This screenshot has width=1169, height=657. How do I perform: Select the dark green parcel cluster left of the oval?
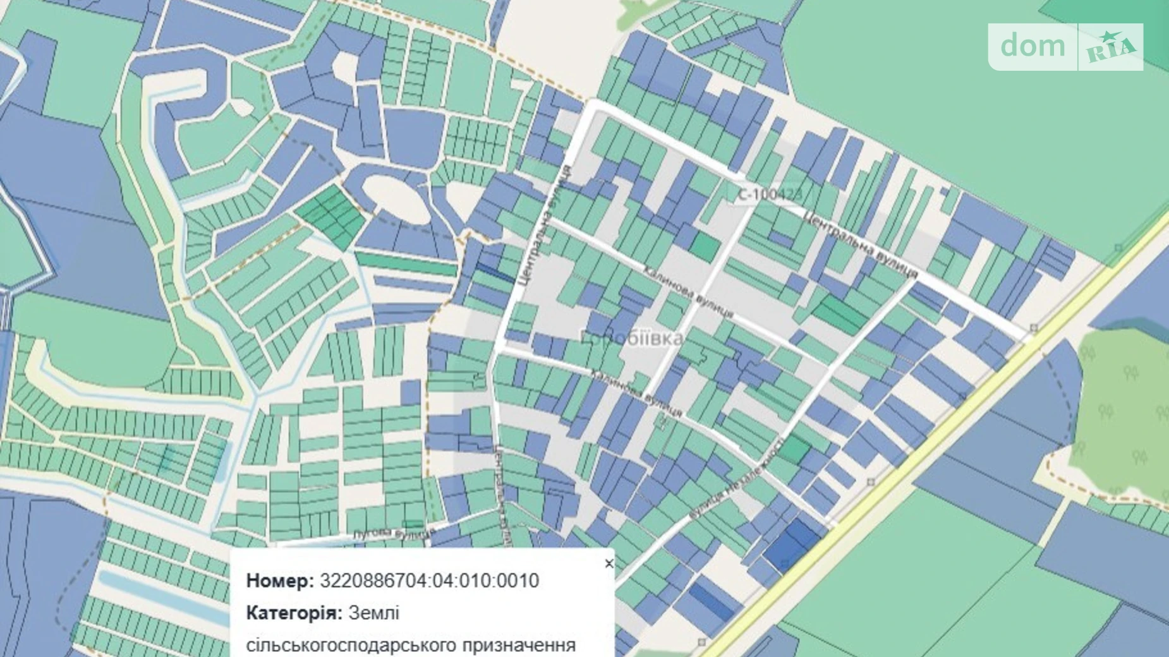[x=331, y=215]
